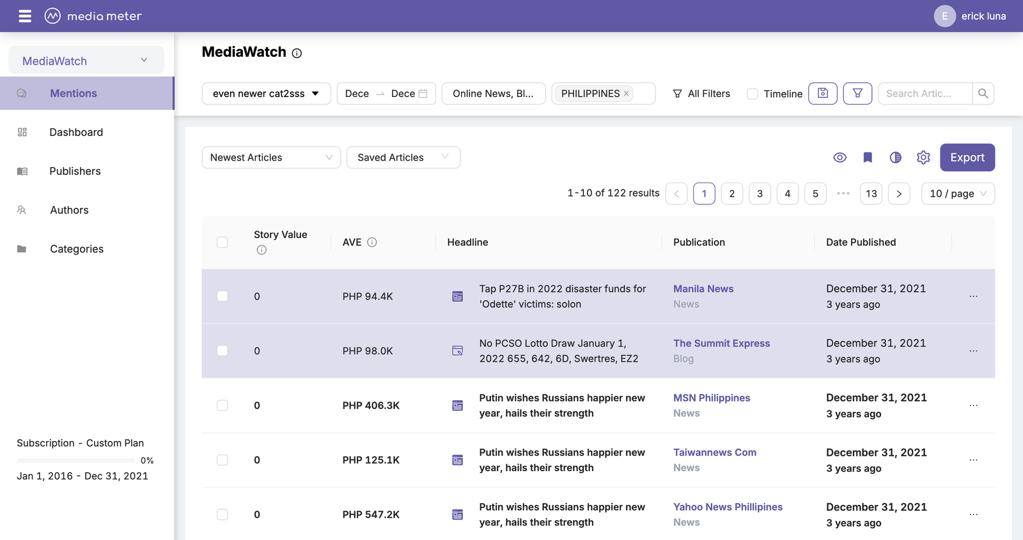Open The Summit Express publication link
Viewport: 1023px width, 540px height.
pos(721,343)
